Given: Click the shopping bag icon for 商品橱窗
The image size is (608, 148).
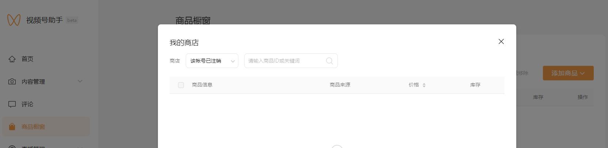Looking at the screenshot, I should click(x=12, y=127).
